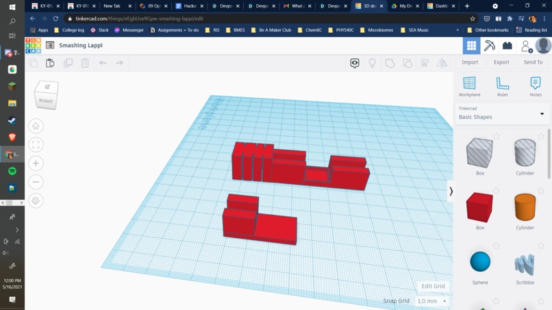Toggle orthographic perspective view button
The width and height of the screenshot is (552, 310).
coord(36,201)
